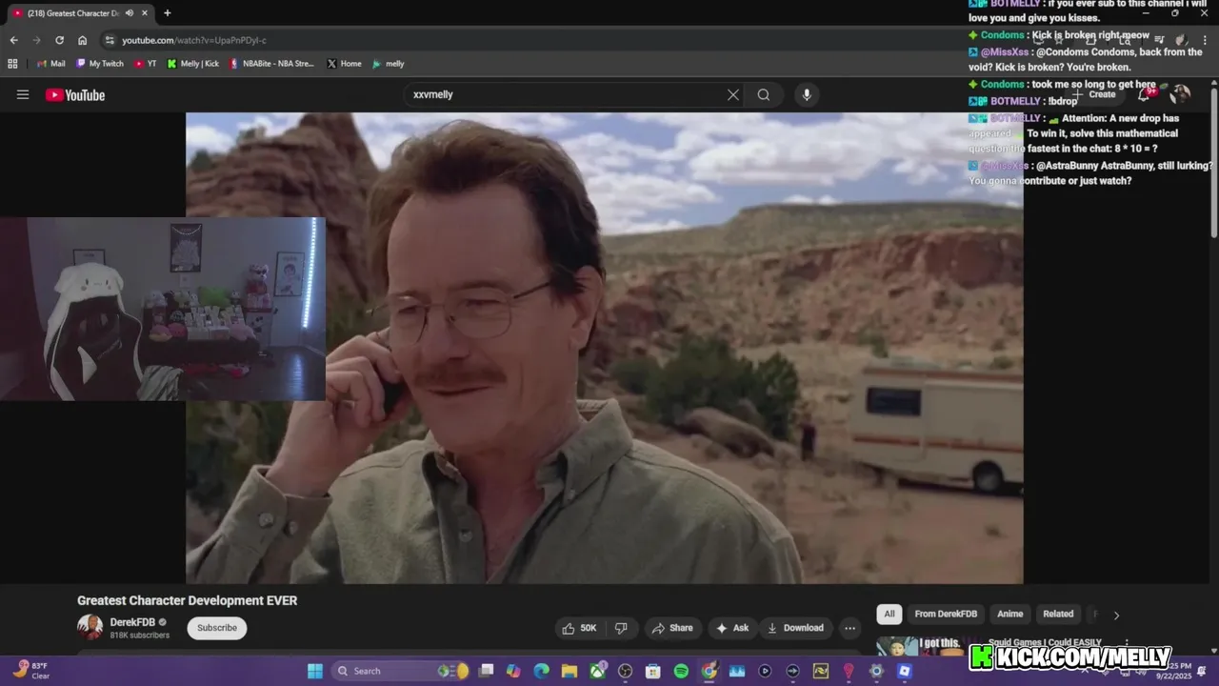1219x686 pixels.
Task: Subscribe to DerekFDB
Action: (217, 628)
